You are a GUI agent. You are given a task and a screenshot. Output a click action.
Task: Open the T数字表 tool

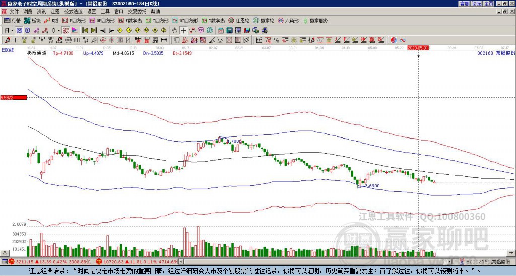coord(214,20)
